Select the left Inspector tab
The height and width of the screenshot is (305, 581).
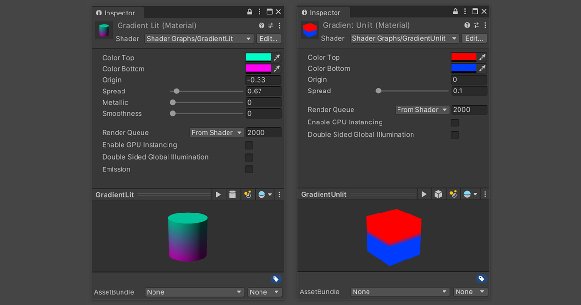(x=117, y=13)
